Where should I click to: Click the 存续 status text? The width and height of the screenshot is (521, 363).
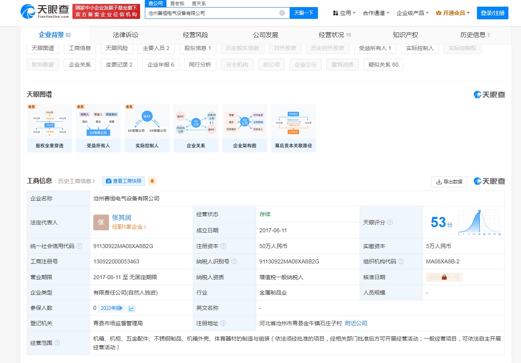(265, 214)
